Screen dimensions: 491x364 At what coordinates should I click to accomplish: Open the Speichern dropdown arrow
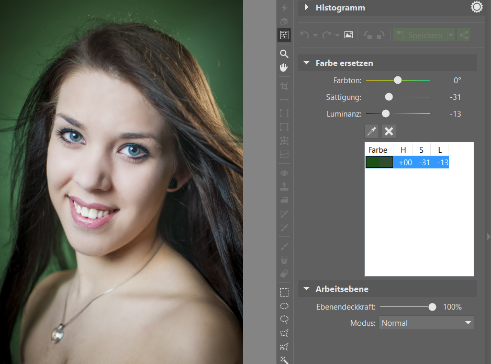[451, 35]
